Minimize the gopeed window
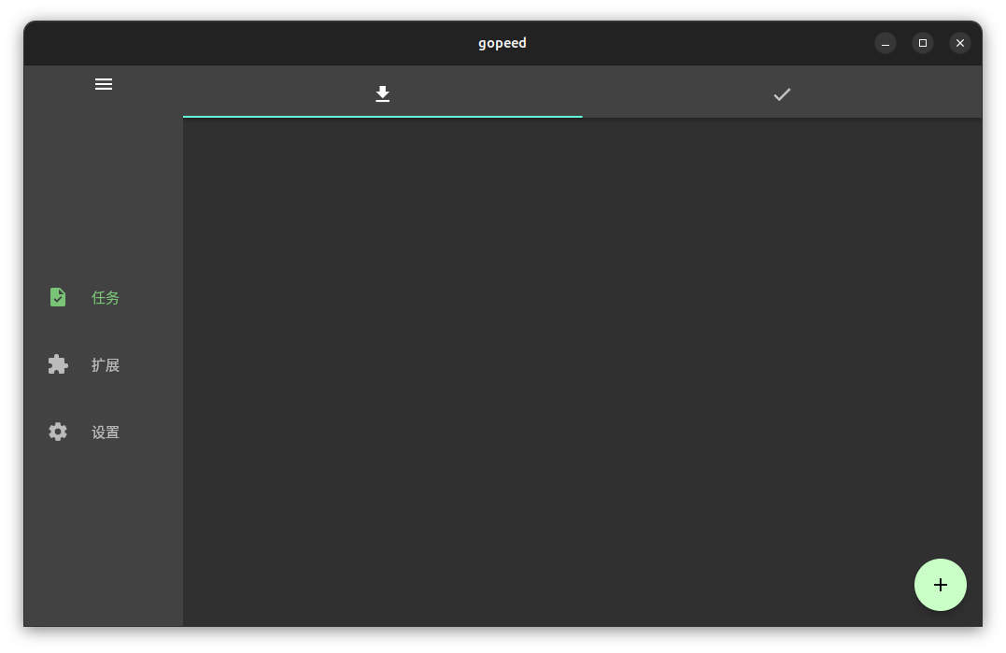The image size is (1006, 653). (x=886, y=43)
